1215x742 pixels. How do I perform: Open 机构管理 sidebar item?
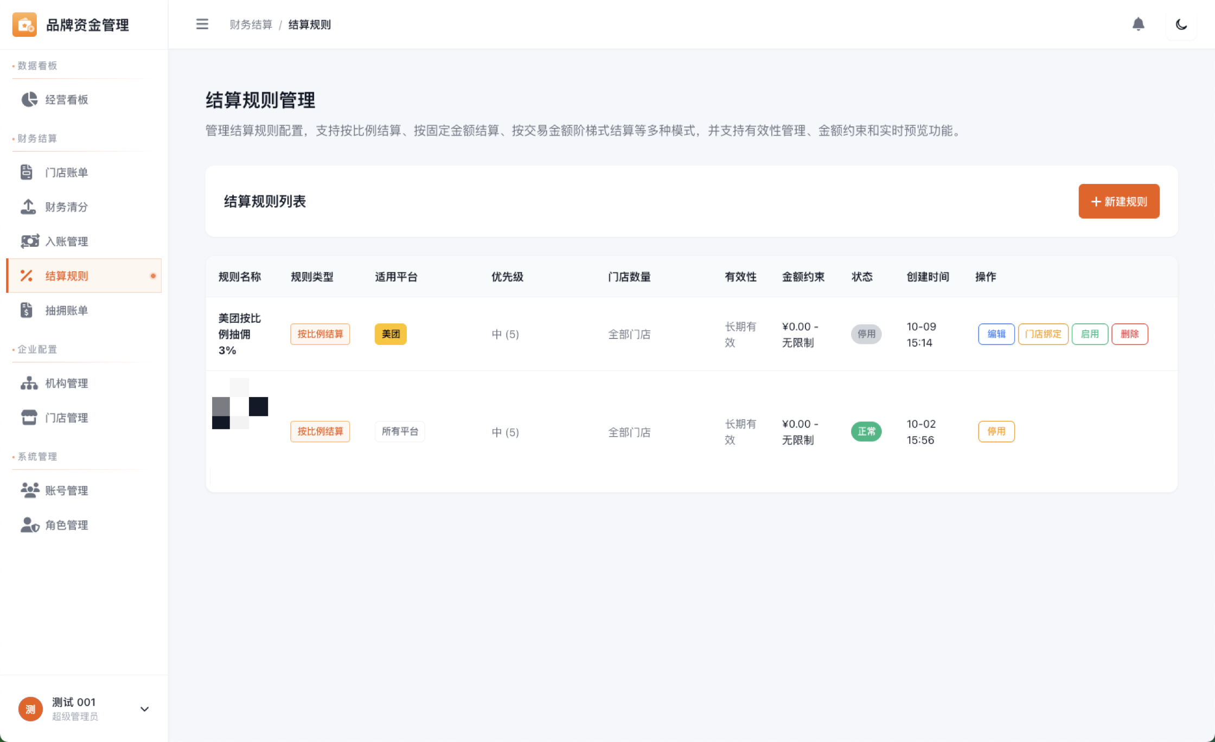[x=66, y=383]
